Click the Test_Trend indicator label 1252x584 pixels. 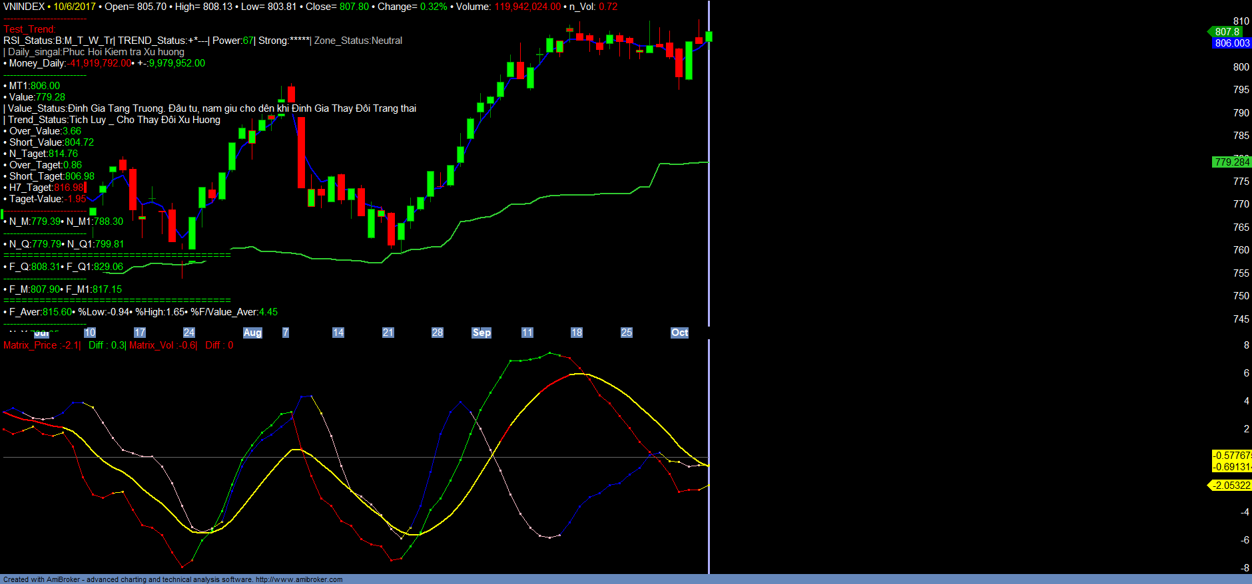pyautogui.click(x=29, y=29)
